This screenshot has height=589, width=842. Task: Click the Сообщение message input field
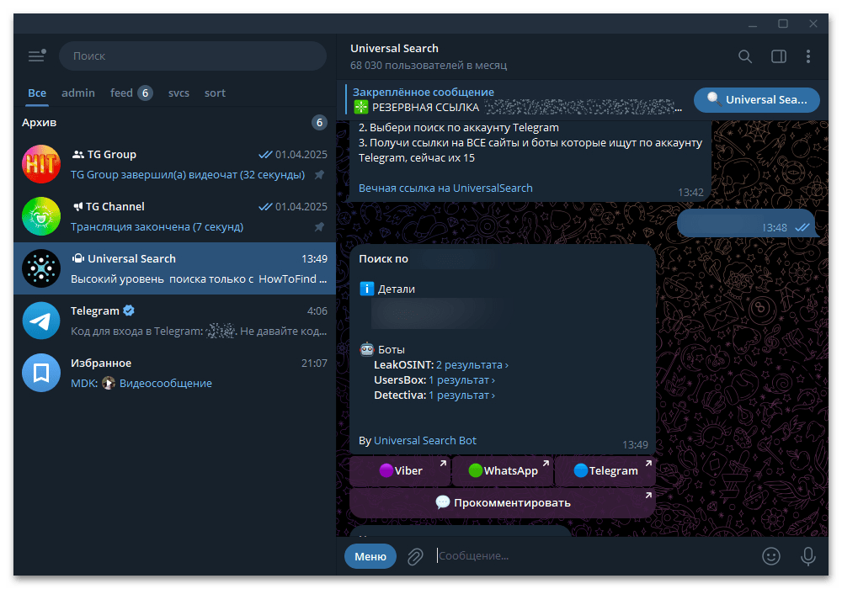click(594, 555)
